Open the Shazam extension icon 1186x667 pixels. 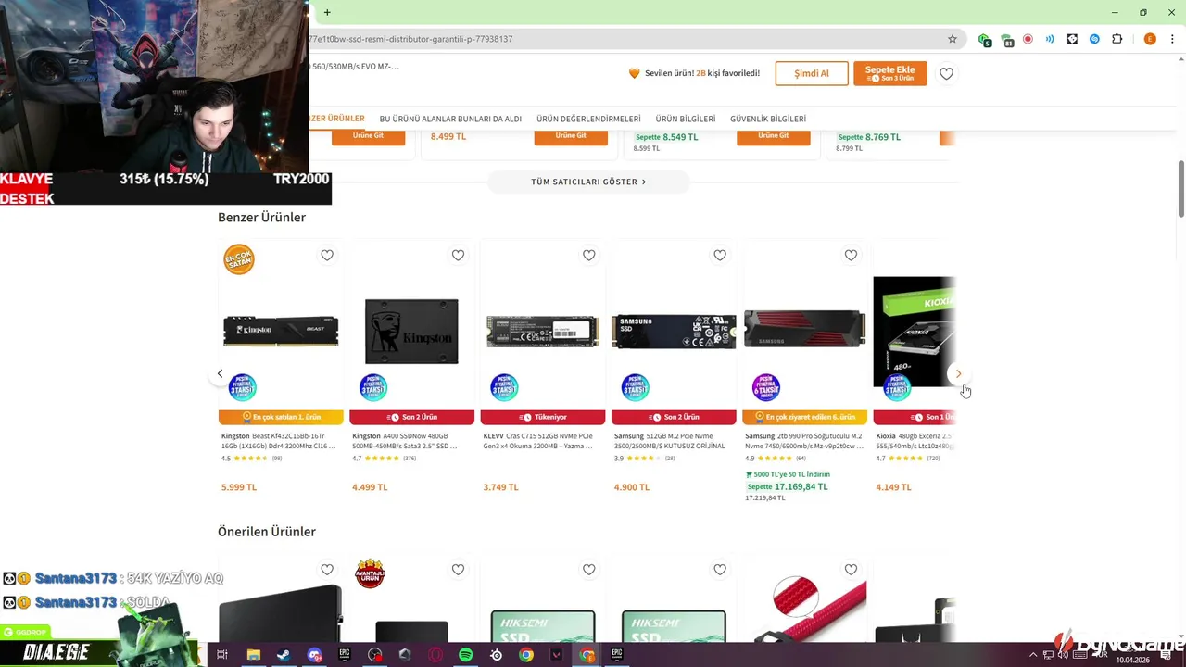tap(1094, 39)
